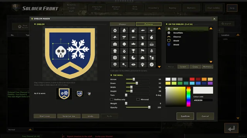Screen dimensions: 247x138
Task: Click the Confirm button
Action: point(185,116)
